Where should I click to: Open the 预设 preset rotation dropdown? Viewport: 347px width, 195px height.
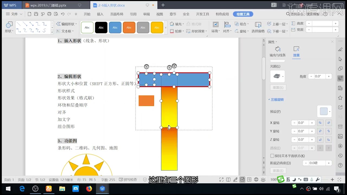324,111
